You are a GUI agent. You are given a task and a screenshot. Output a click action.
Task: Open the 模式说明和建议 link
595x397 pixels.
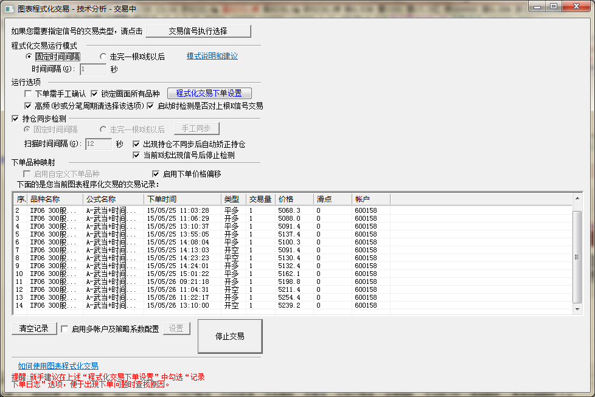point(212,56)
